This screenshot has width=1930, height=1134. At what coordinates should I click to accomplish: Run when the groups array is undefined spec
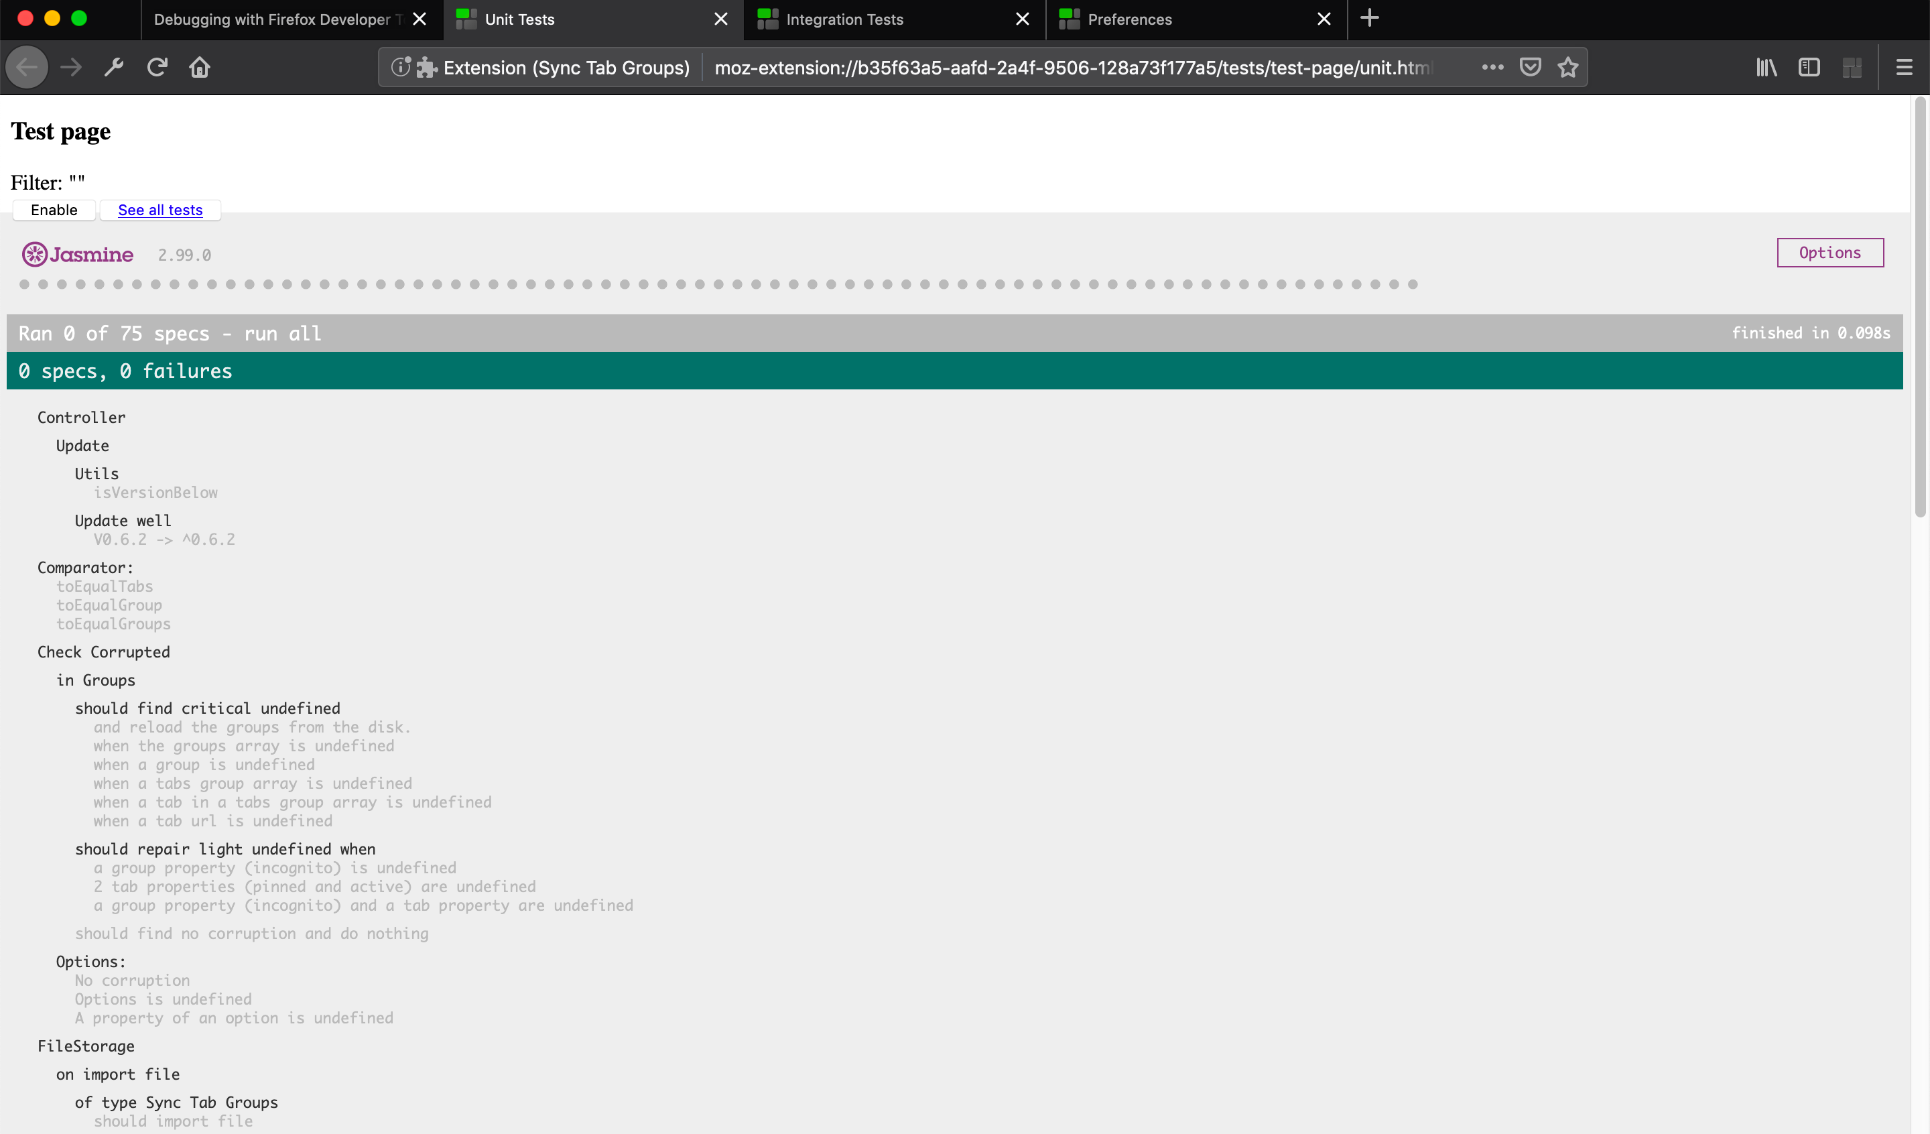243,747
